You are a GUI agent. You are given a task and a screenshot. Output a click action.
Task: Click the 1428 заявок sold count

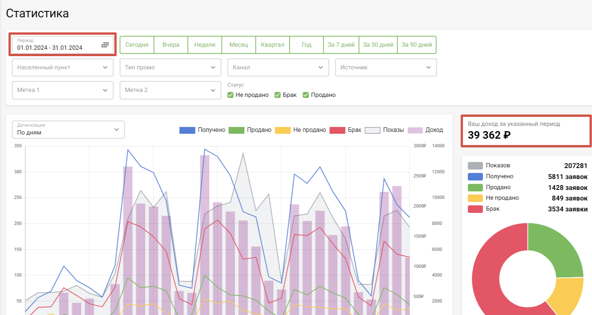[x=568, y=188]
